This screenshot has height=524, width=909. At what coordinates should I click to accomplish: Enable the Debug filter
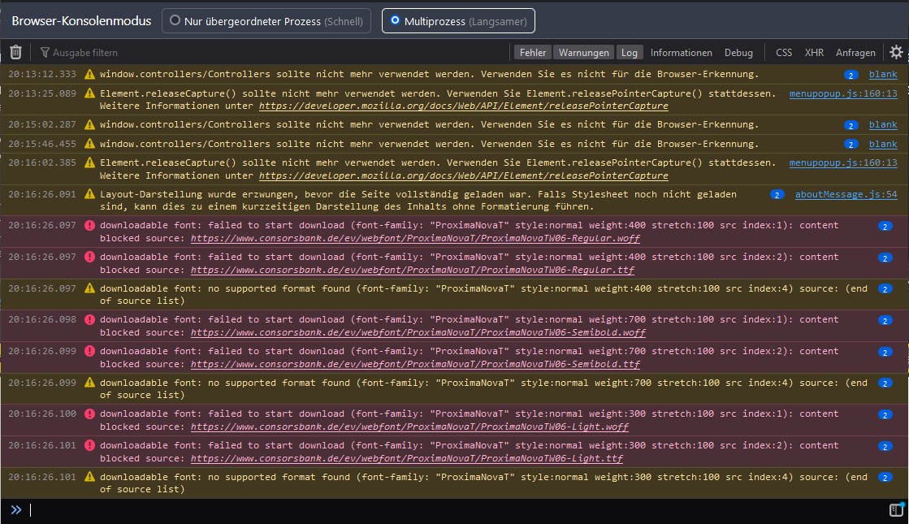tap(738, 53)
